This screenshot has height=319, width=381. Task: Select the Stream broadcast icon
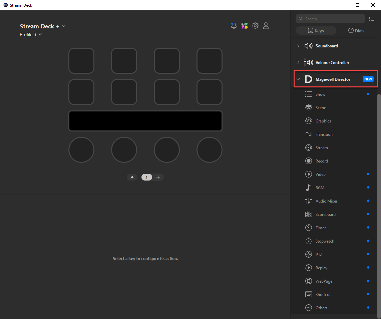tap(308, 148)
